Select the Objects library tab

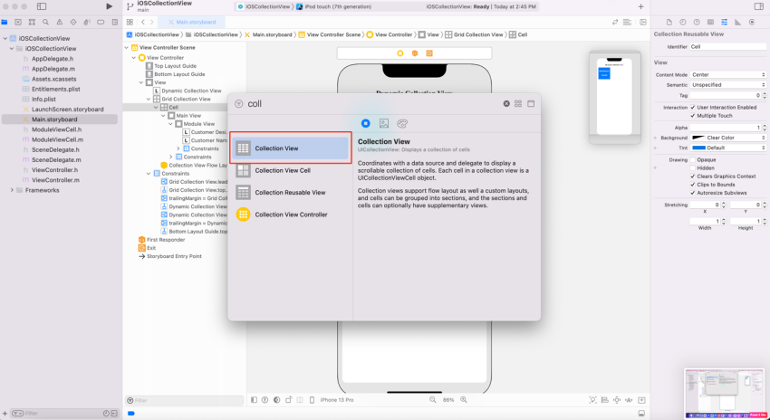click(365, 124)
